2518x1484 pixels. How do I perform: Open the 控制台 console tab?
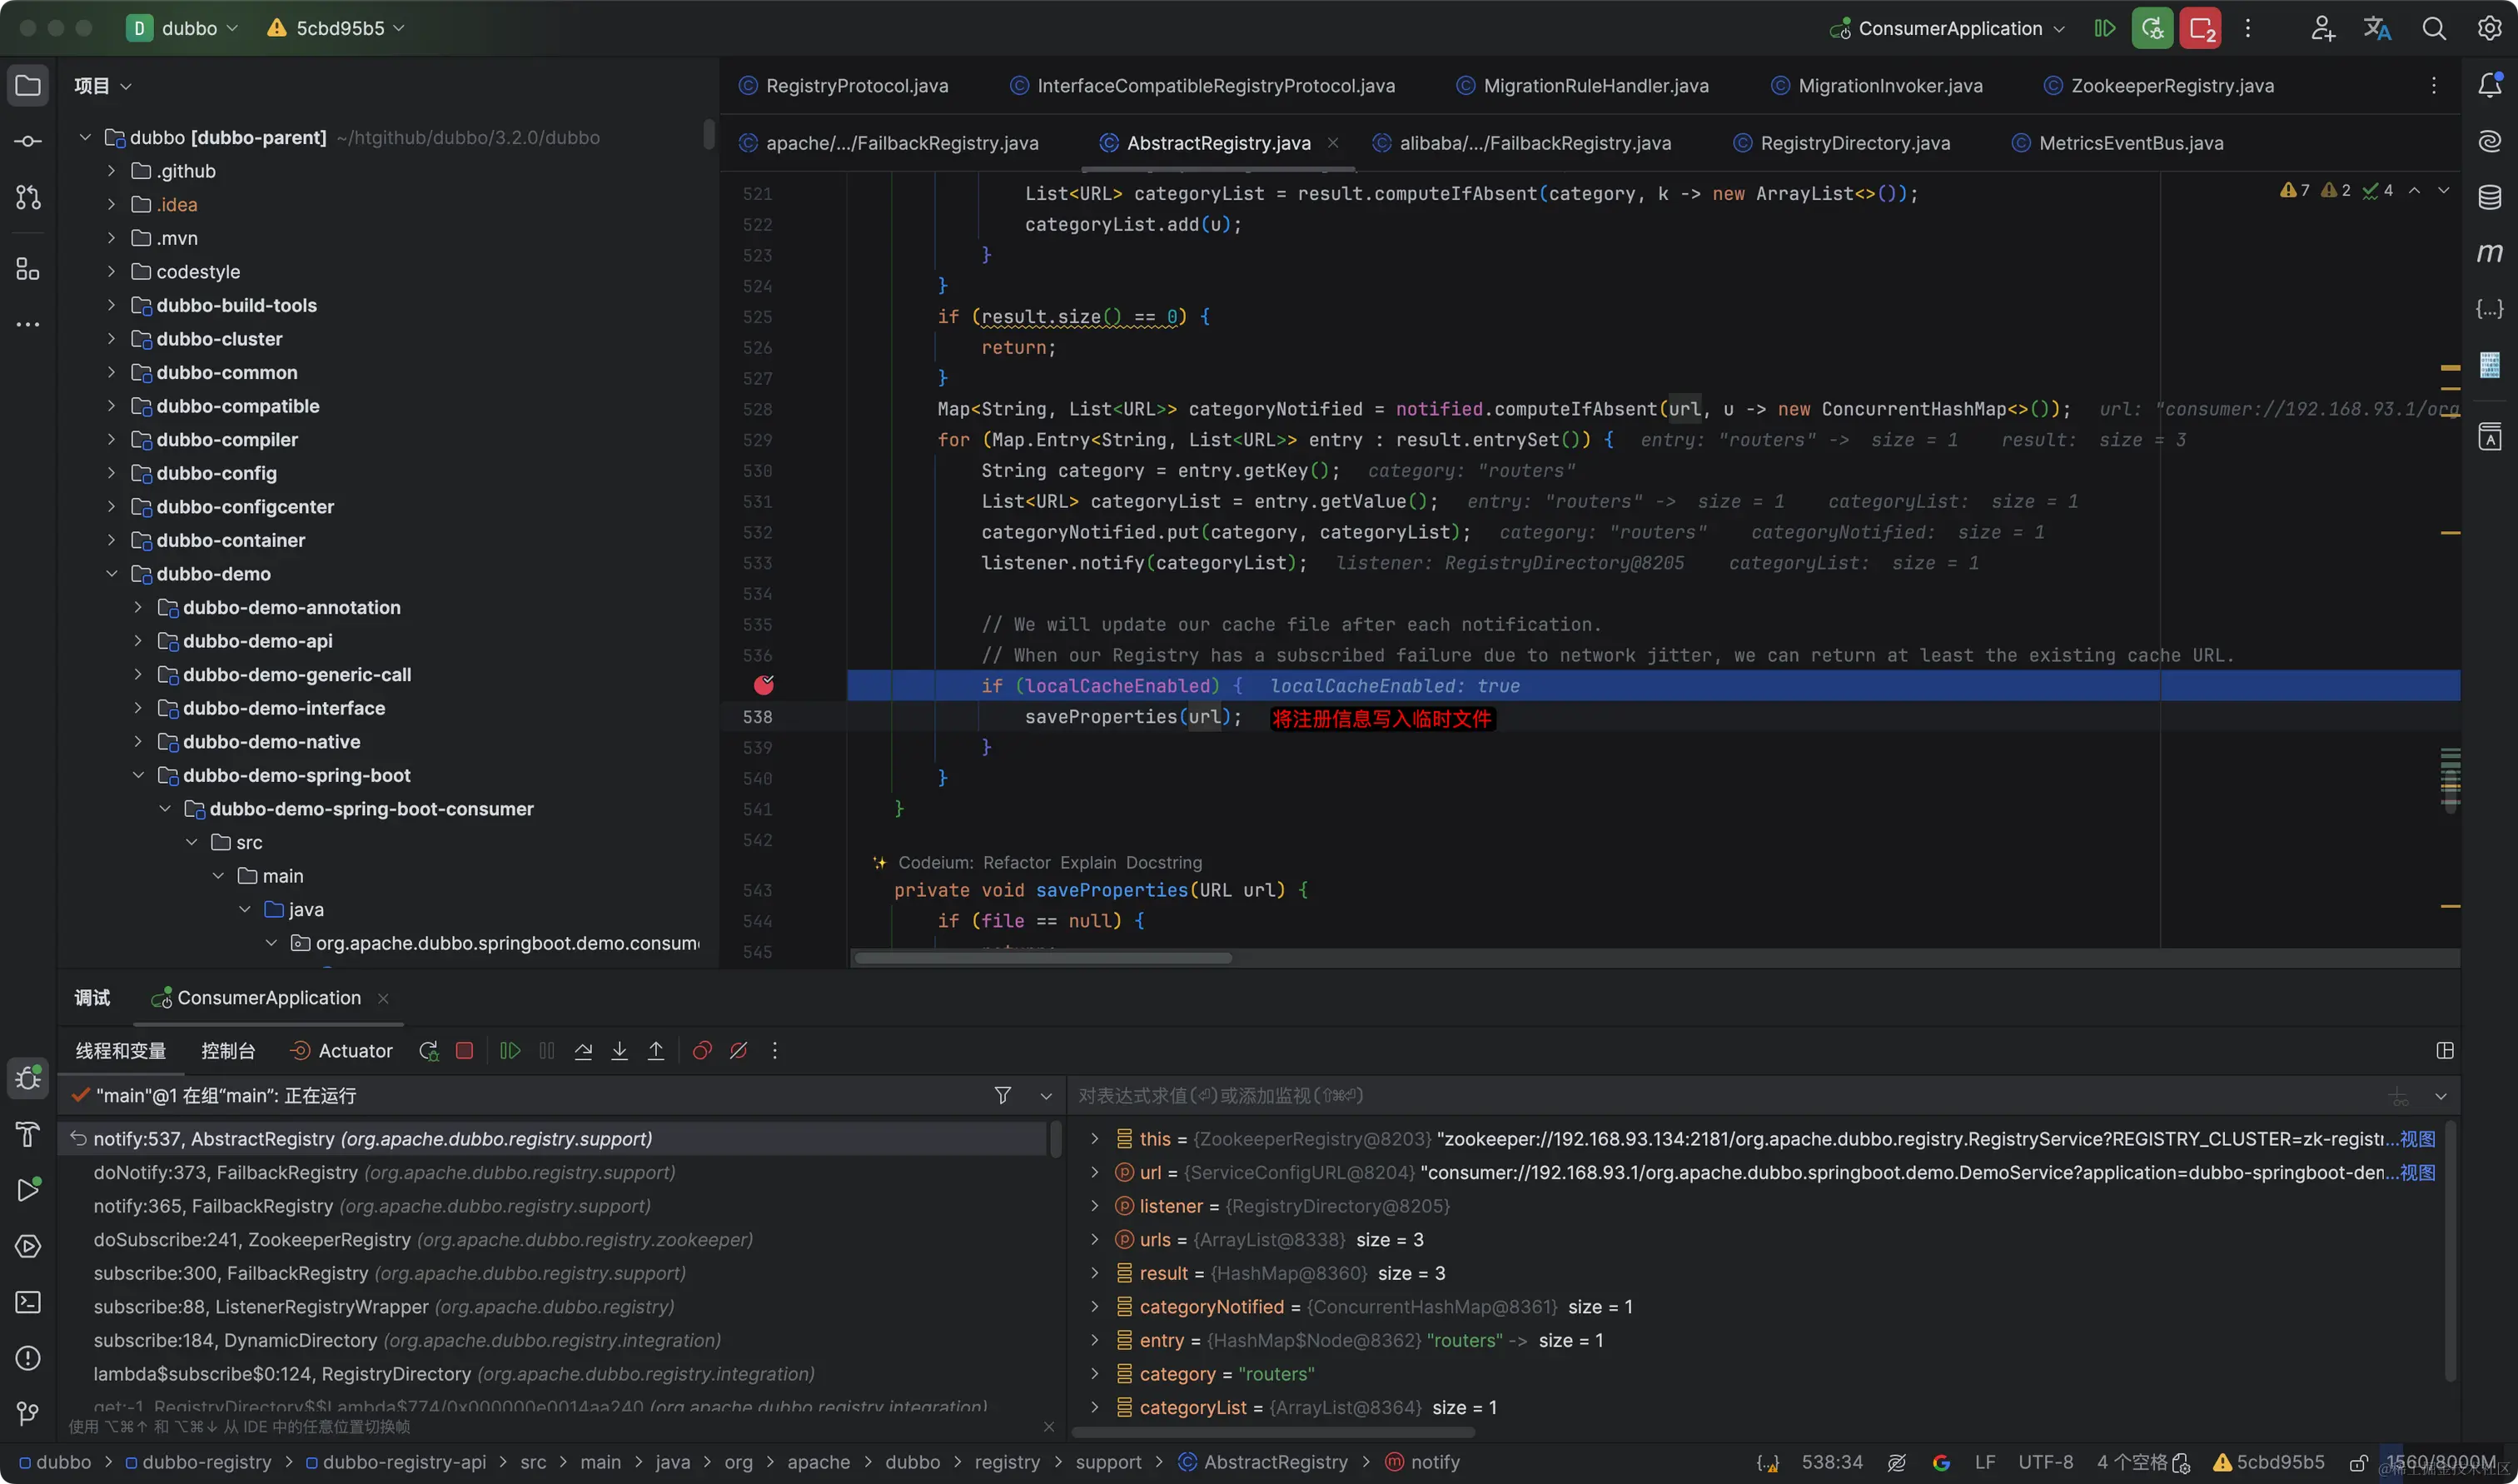pyautogui.click(x=228, y=1051)
